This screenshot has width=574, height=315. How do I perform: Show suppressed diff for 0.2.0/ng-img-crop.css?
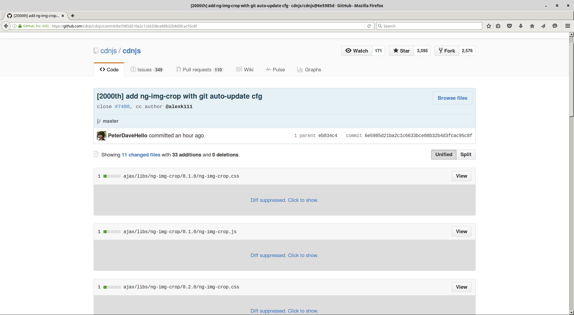(x=284, y=311)
